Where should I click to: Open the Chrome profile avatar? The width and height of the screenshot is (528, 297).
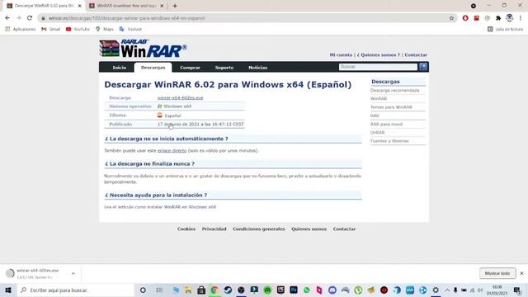(510, 18)
